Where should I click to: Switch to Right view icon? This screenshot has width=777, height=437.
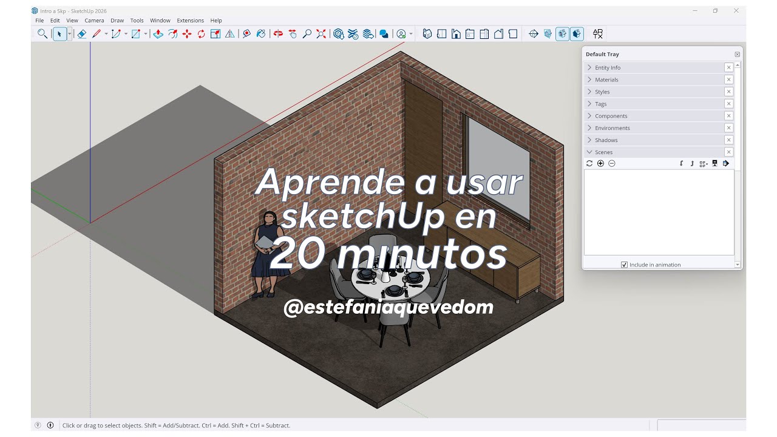[x=470, y=34]
